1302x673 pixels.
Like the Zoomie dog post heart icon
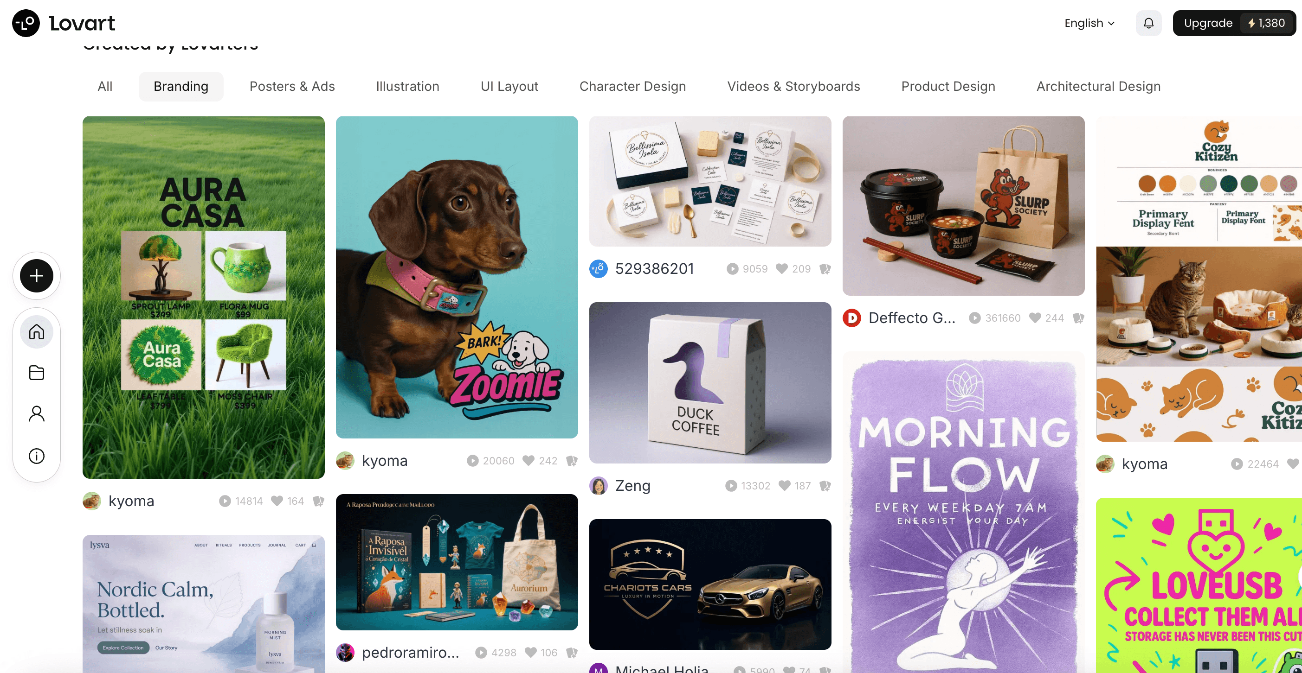[x=528, y=460]
